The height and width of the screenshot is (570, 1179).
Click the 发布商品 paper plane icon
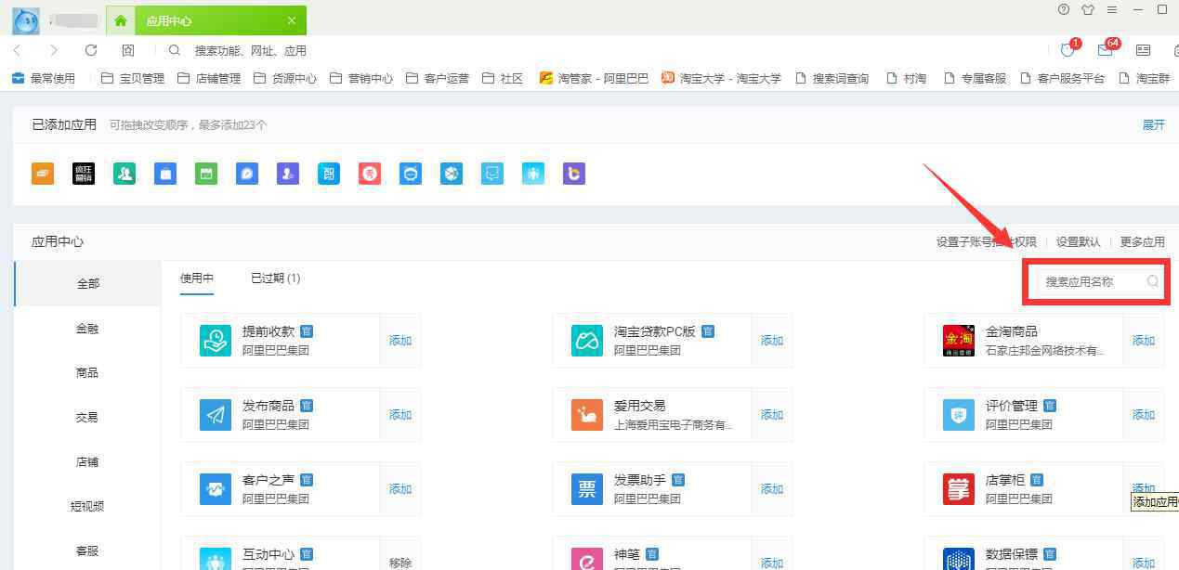click(x=216, y=415)
